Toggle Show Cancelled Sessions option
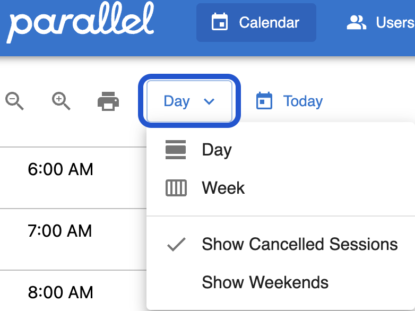 (299, 244)
